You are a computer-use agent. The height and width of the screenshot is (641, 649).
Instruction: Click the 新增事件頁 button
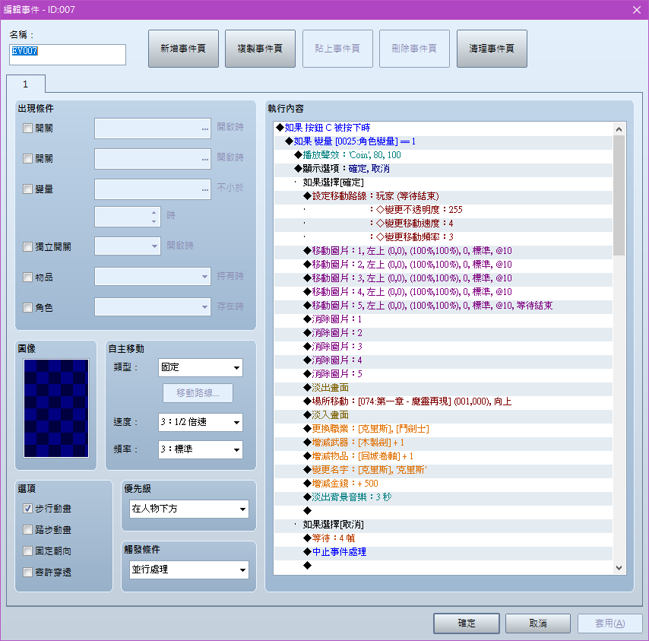(183, 49)
